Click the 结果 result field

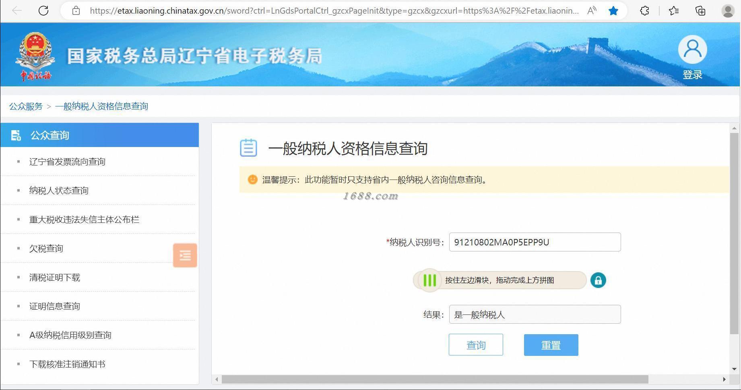535,314
